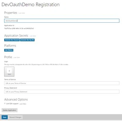Save the registration changes

pyautogui.click(x=5, y=117)
